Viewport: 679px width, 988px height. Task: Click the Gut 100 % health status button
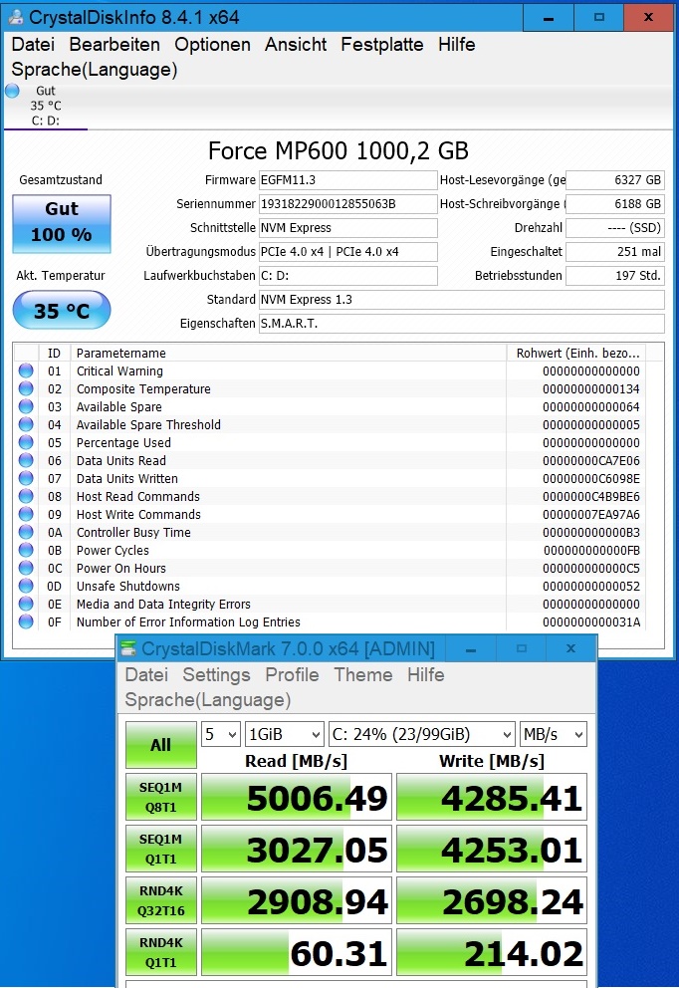tap(62, 224)
